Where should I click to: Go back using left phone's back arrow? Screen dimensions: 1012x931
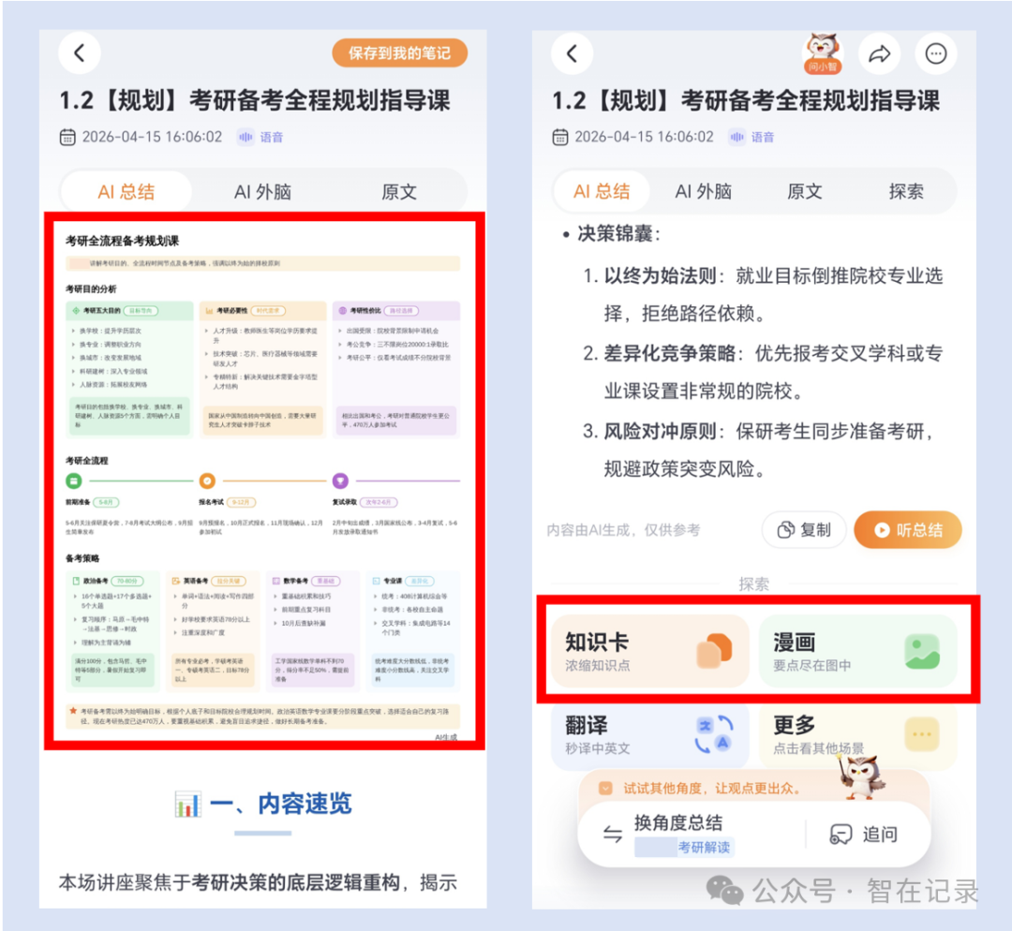(x=80, y=52)
